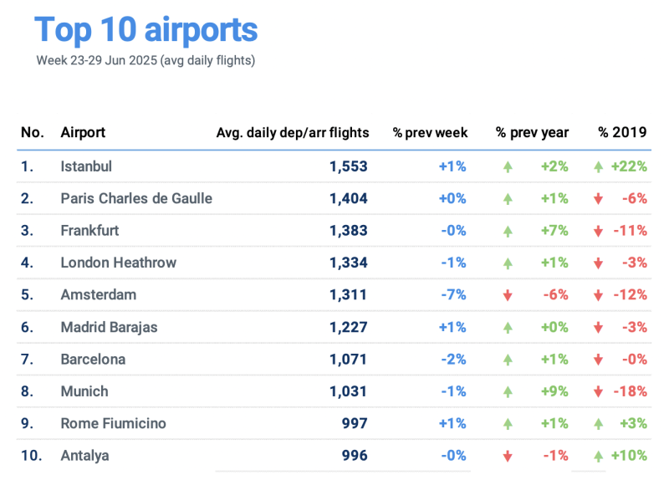
Task: Click Frankfurt's red down arrow under % 2019
Action: (598, 231)
